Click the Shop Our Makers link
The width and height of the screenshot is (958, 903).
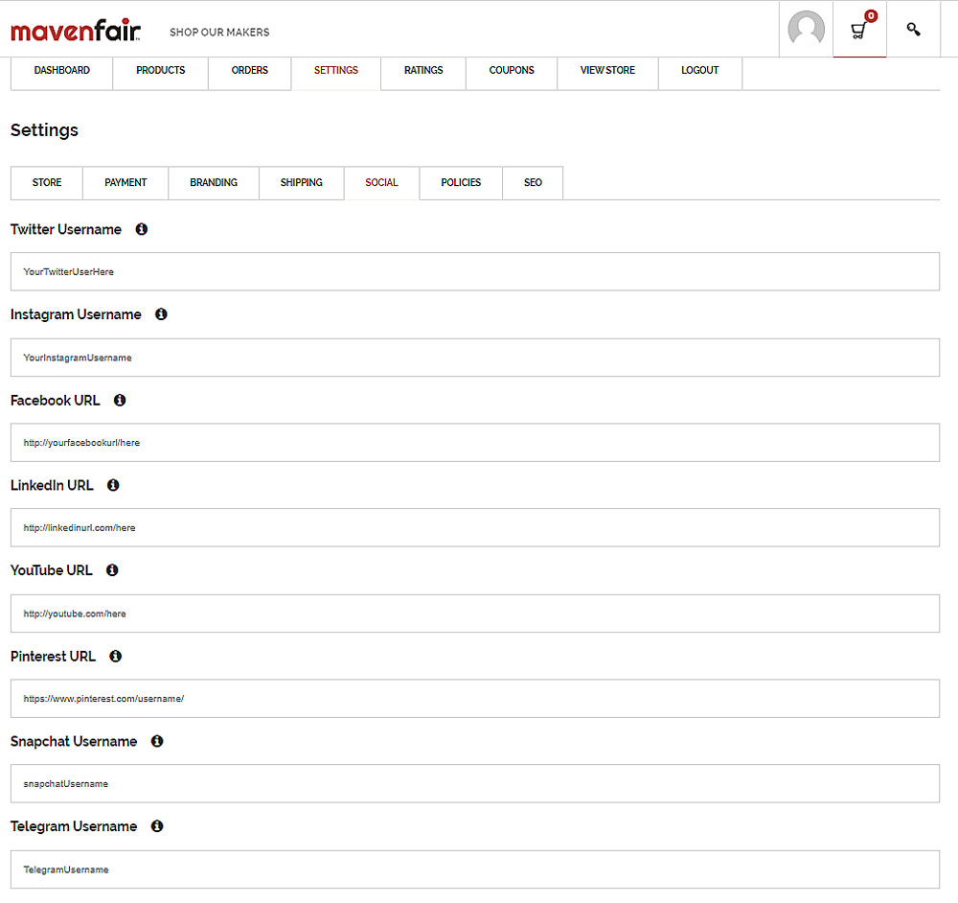point(219,33)
